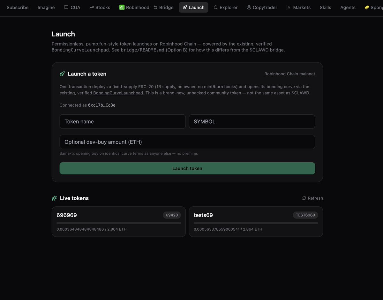Click the 696969 bonding curve progress bar
383x300 pixels.
[x=119, y=223]
